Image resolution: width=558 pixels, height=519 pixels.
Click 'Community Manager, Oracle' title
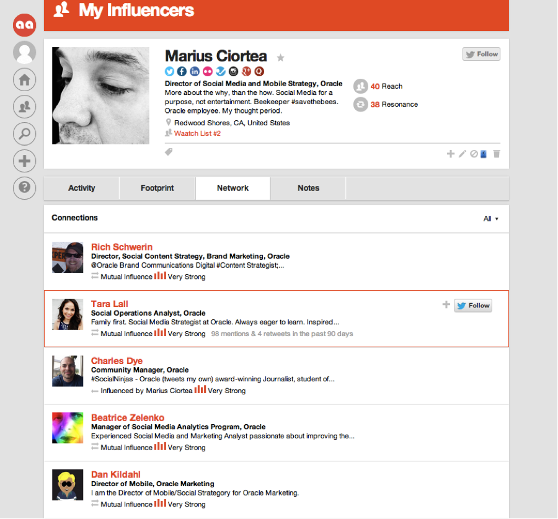[140, 370]
